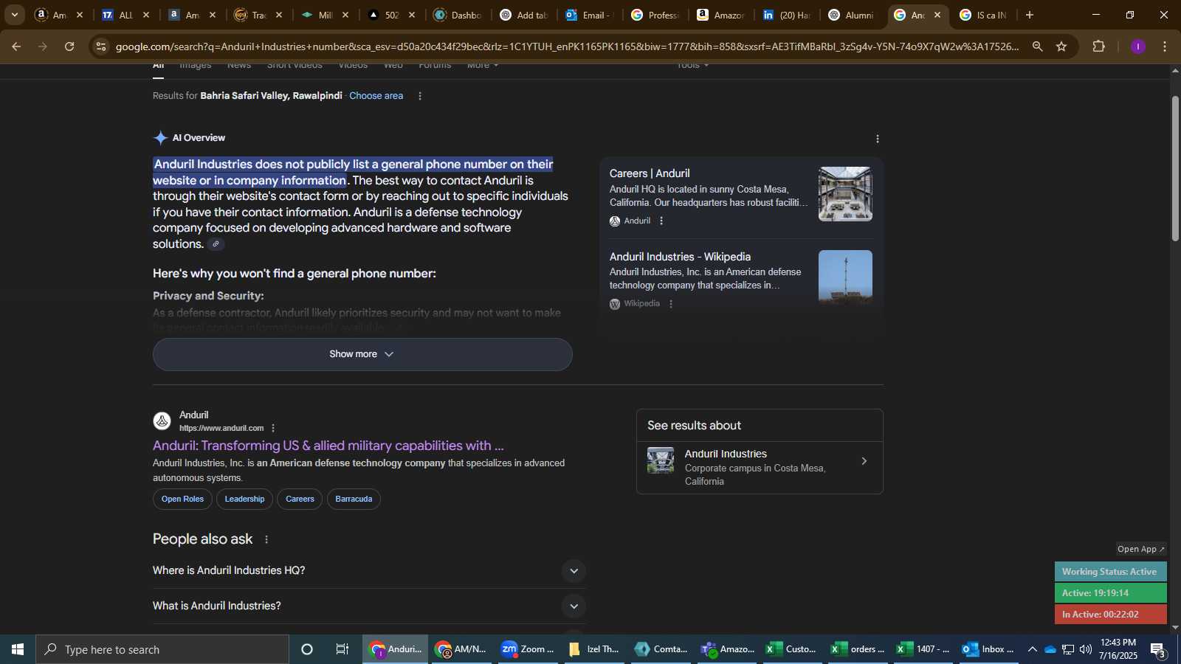
Task: Open the Careers sitelink chip
Action: [300, 499]
